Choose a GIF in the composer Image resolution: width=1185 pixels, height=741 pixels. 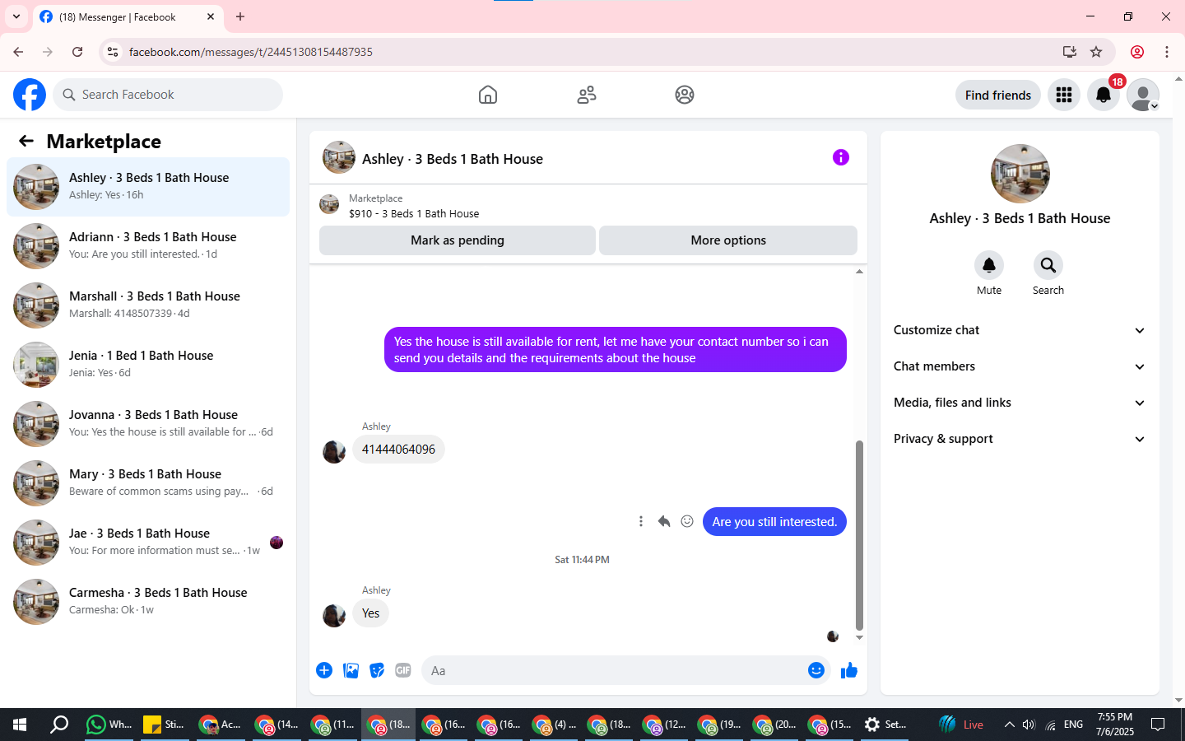[x=403, y=670]
